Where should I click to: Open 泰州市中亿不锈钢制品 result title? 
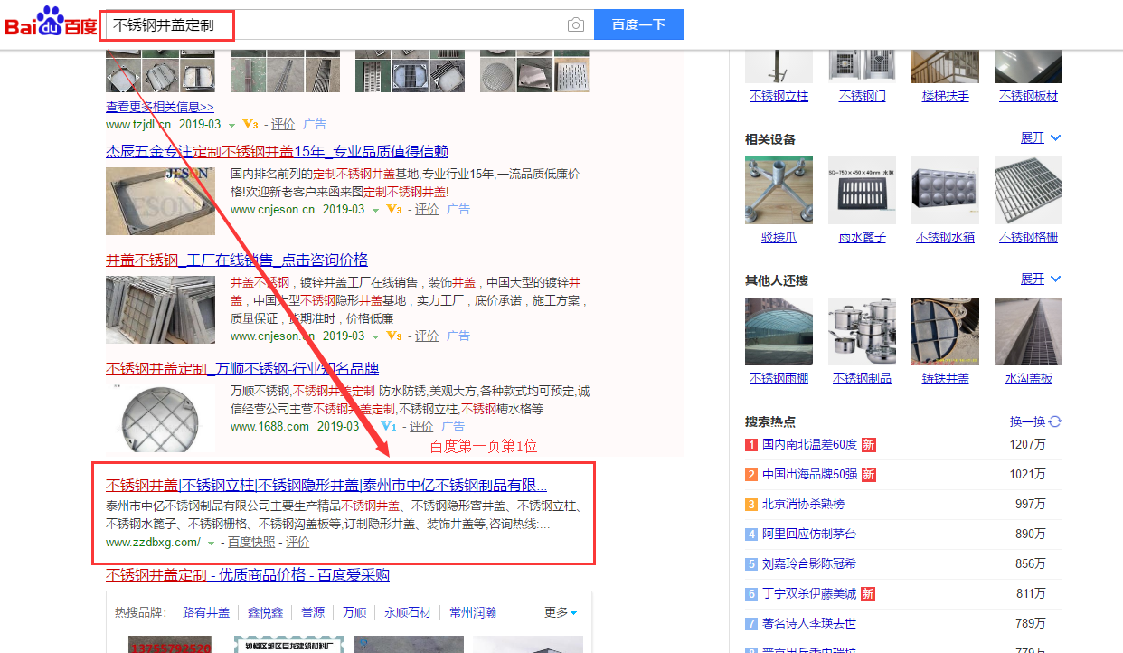point(326,485)
